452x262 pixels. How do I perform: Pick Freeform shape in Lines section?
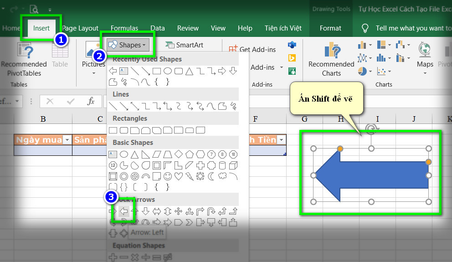[x=222, y=106]
